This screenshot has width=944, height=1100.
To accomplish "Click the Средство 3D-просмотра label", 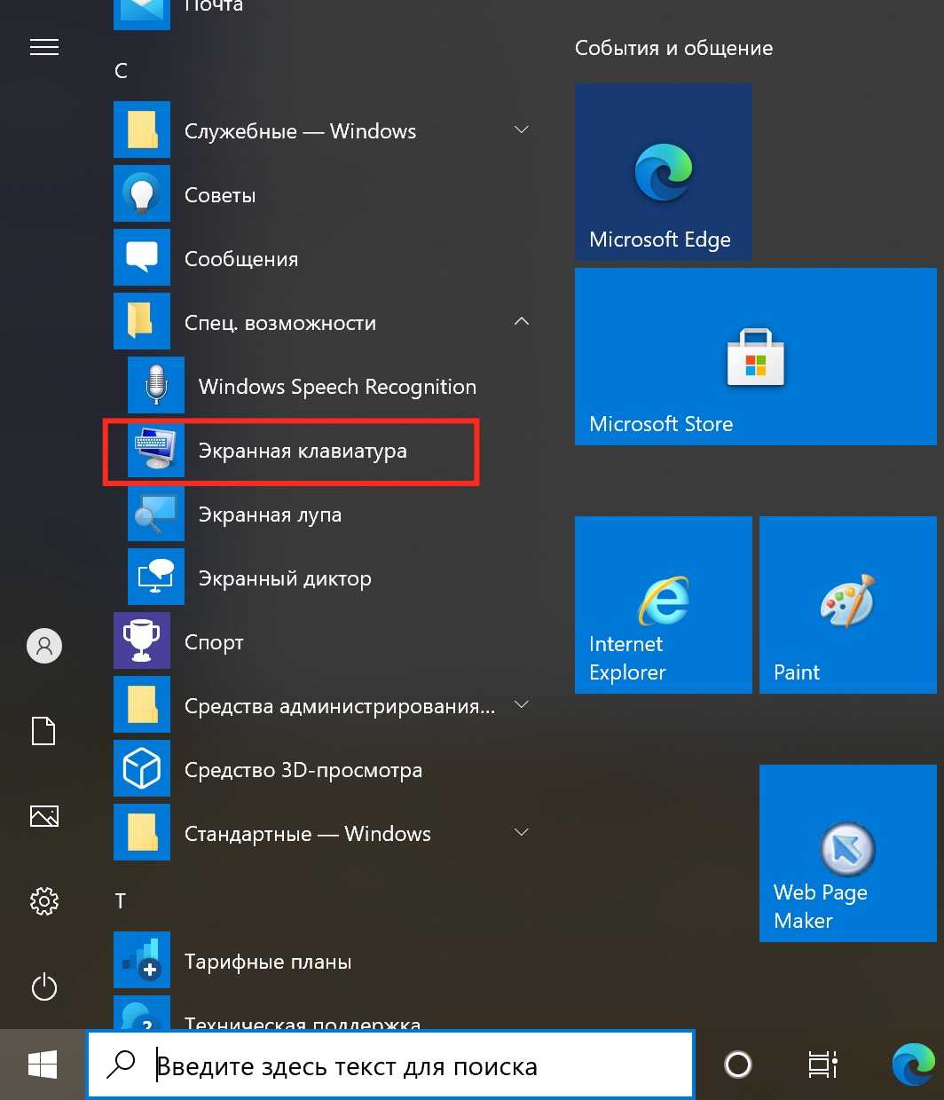I will [x=303, y=770].
